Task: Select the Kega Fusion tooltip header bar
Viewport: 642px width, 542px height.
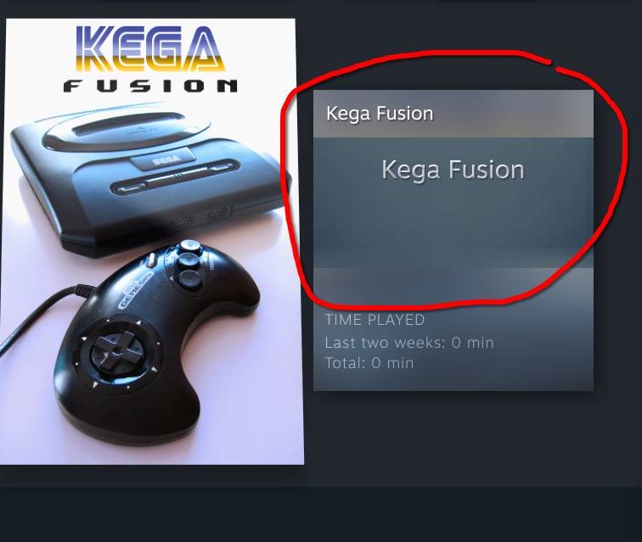Action: click(453, 114)
